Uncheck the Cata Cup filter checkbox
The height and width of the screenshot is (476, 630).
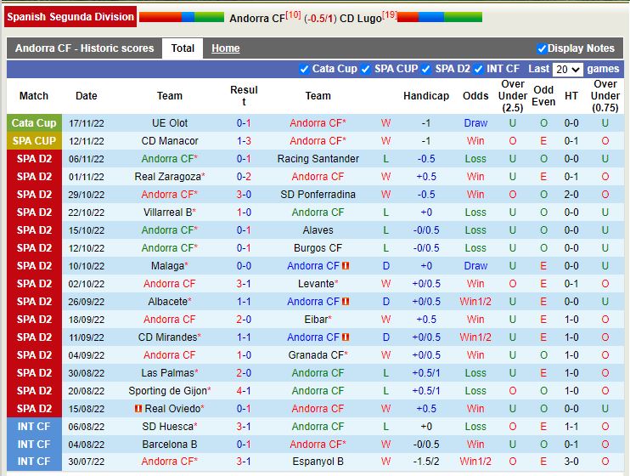click(304, 69)
